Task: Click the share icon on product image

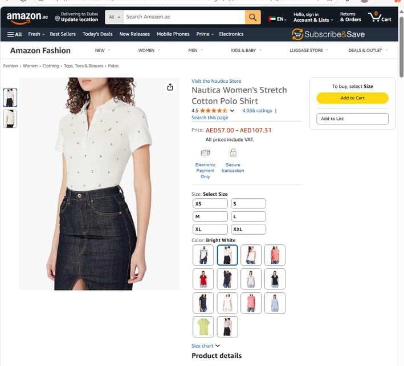Action: tap(170, 87)
